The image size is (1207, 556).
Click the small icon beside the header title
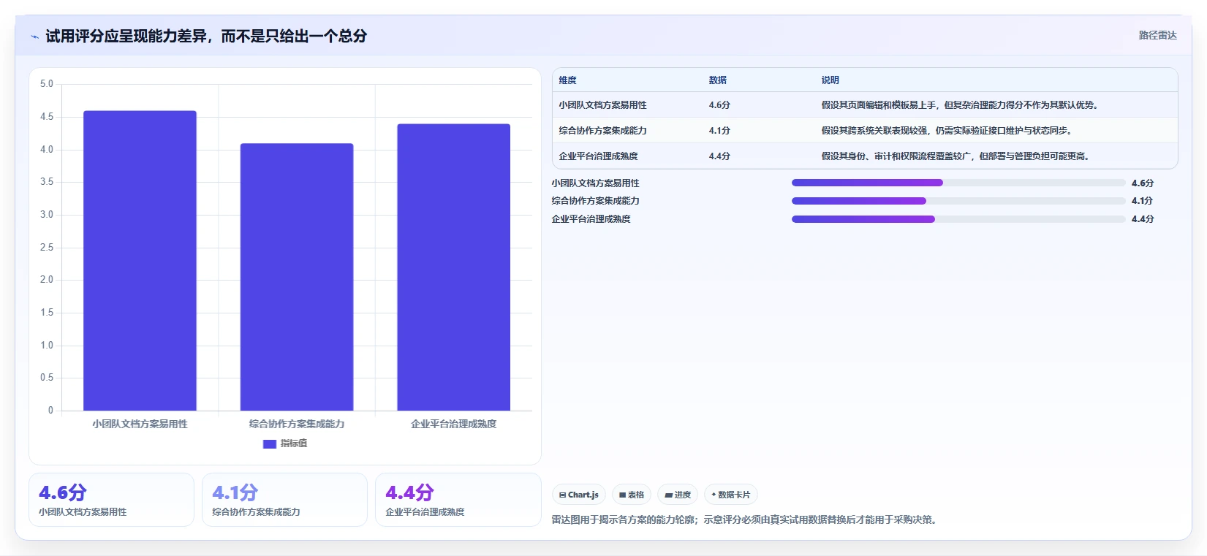[x=34, y=37]
